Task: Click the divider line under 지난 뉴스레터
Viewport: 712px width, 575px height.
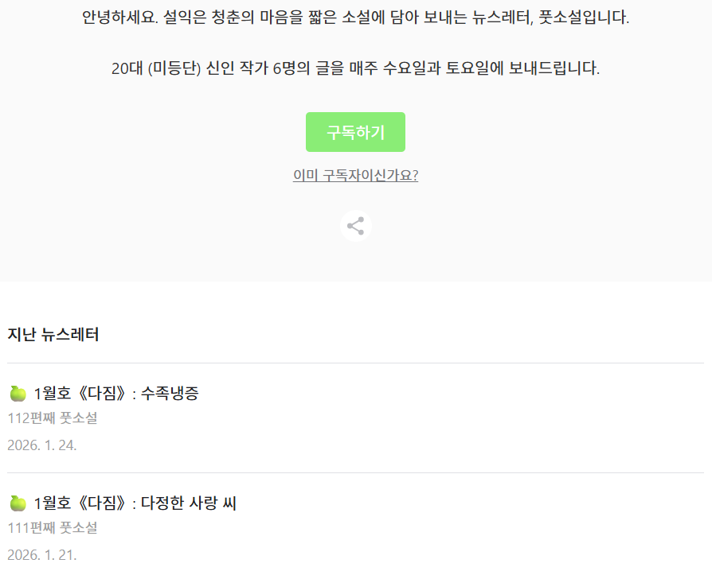Action: [355, 363]
